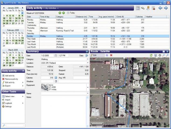Edit the 1:27 PM start time field
171x129 pixels.
pyautogui.click(x=64, y=56)
